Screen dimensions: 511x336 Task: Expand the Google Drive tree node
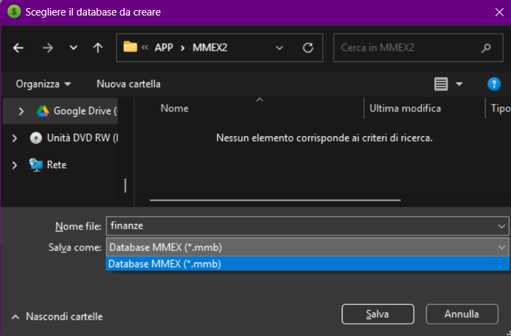tap(21, 111)
